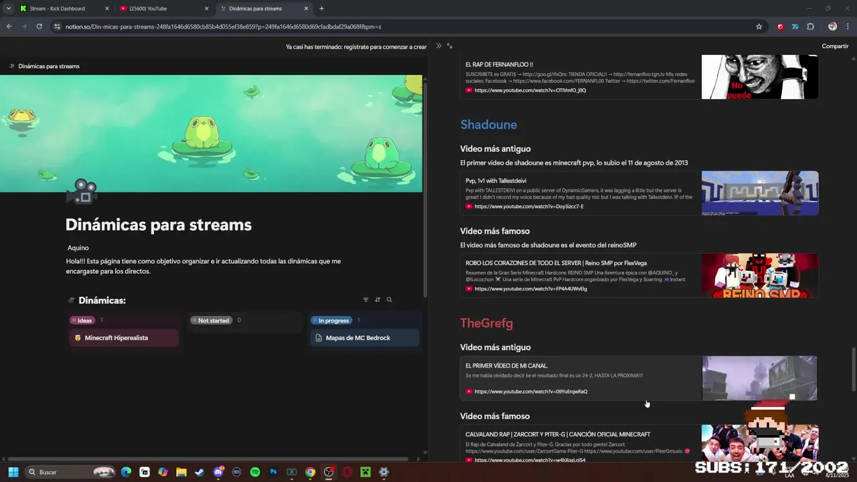857x482 pixels.
Task: Open the Dinámicas database title
Action: point(102,301)
